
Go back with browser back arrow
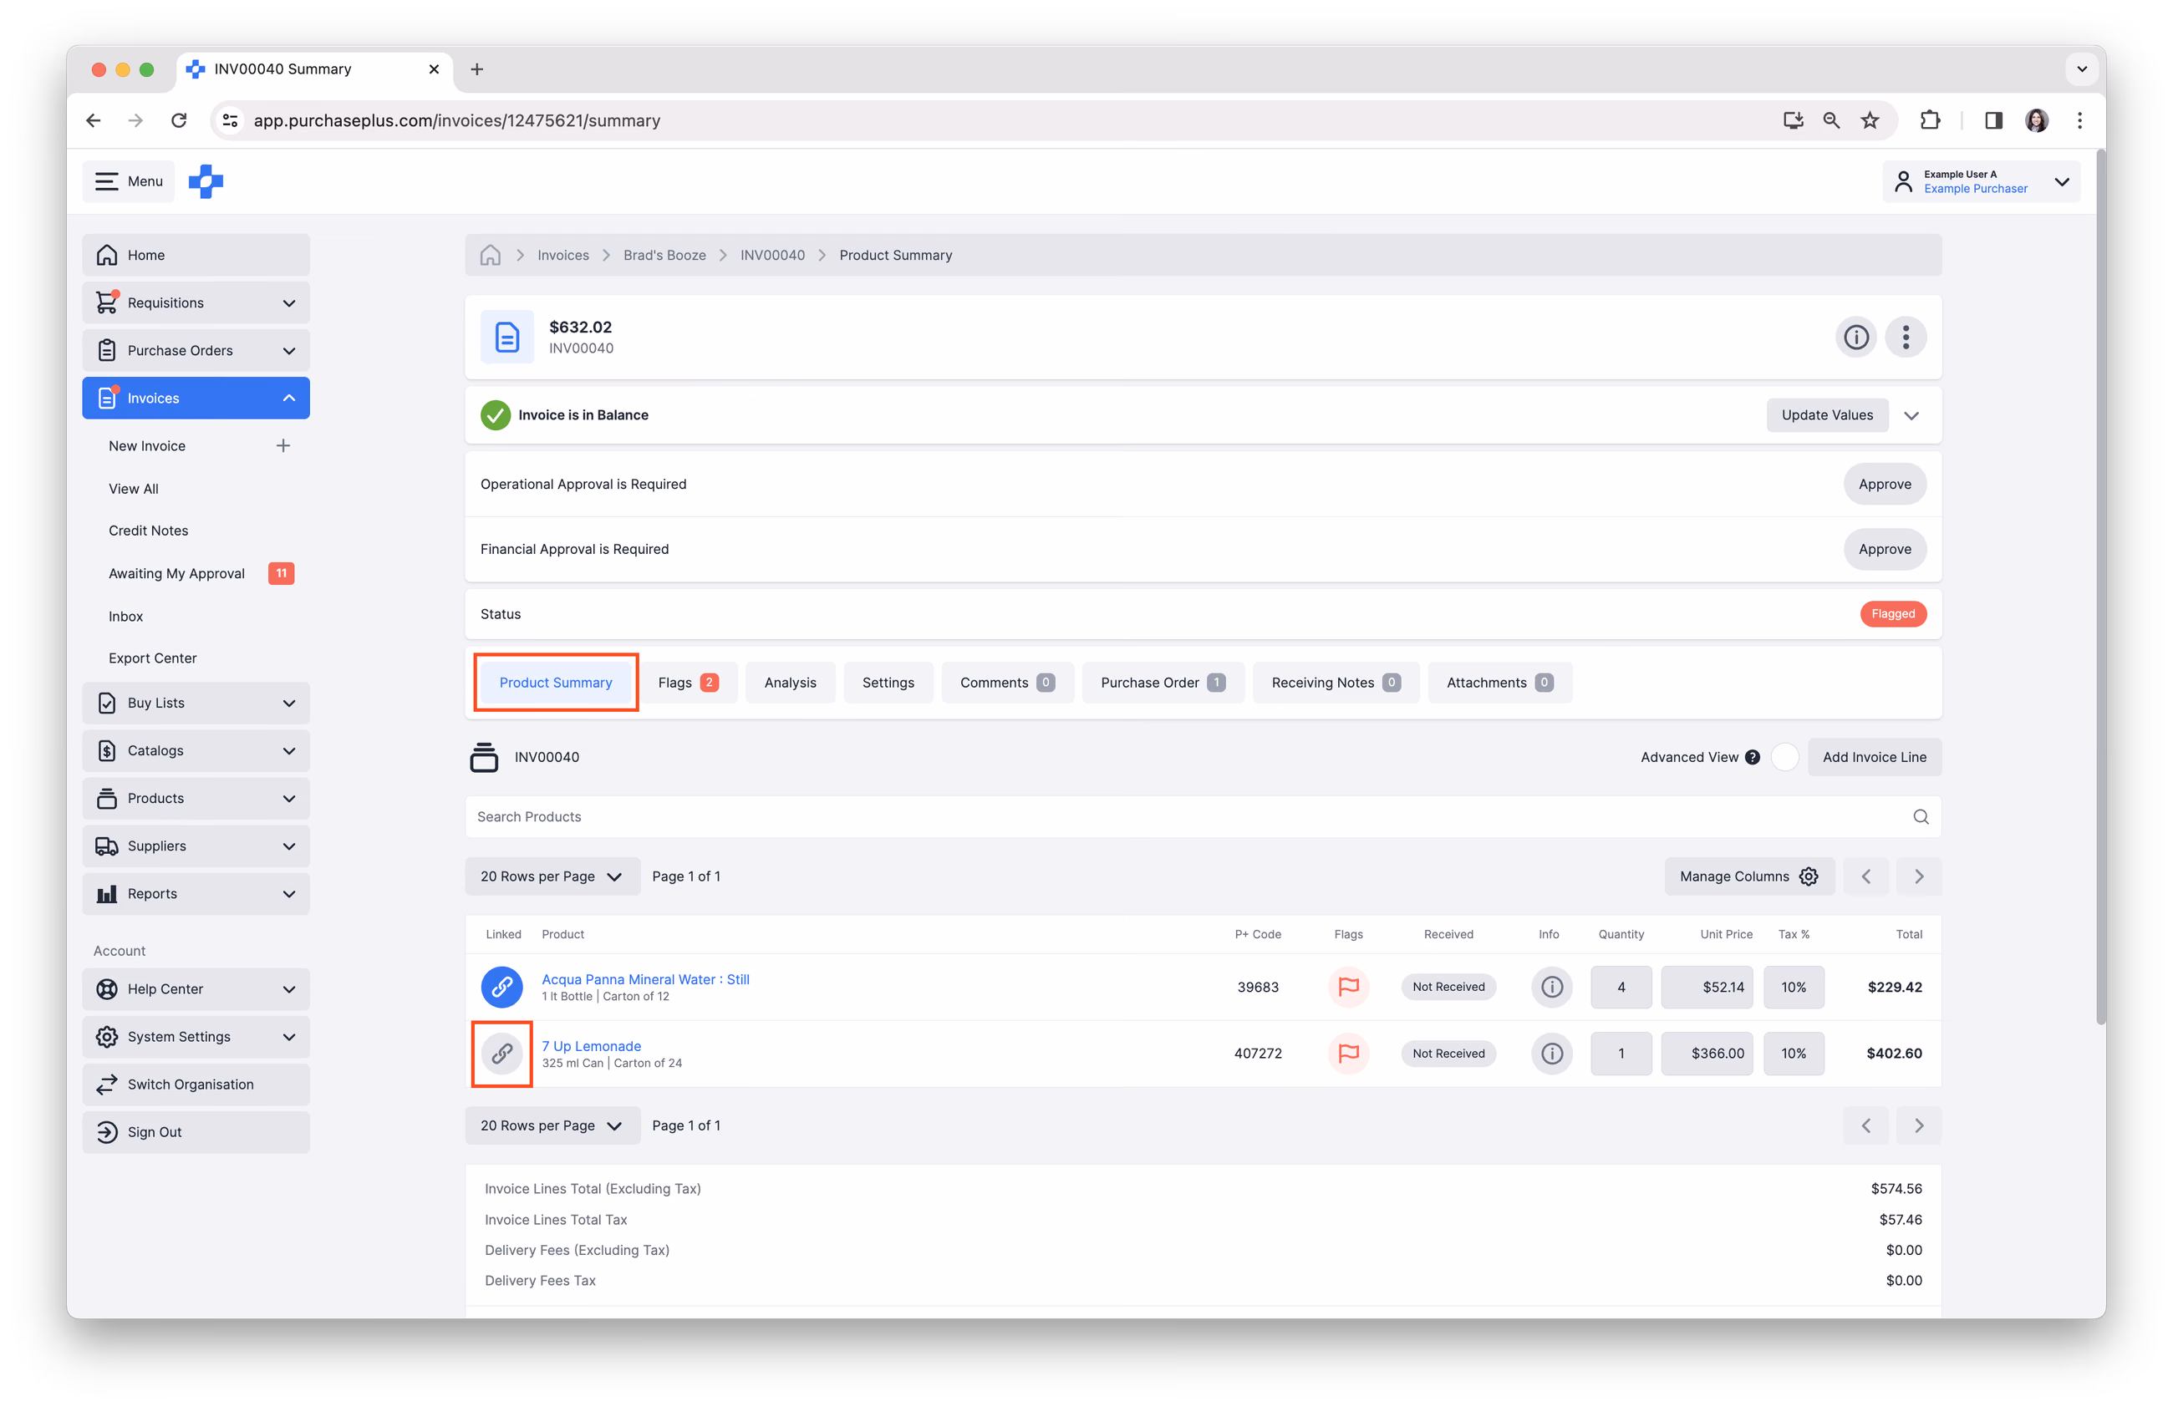(x=93, y=119)
